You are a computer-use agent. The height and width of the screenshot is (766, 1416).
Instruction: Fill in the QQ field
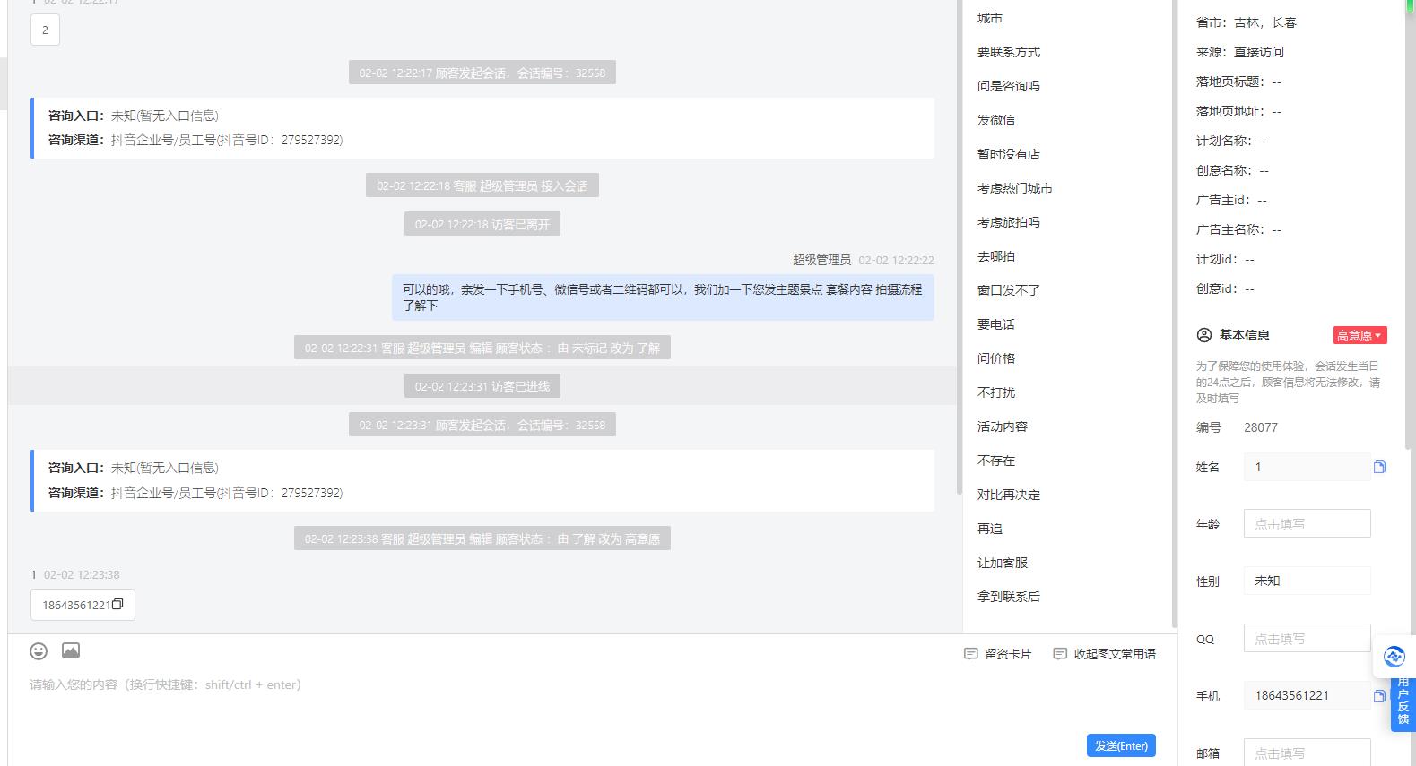coord(1307,638)
